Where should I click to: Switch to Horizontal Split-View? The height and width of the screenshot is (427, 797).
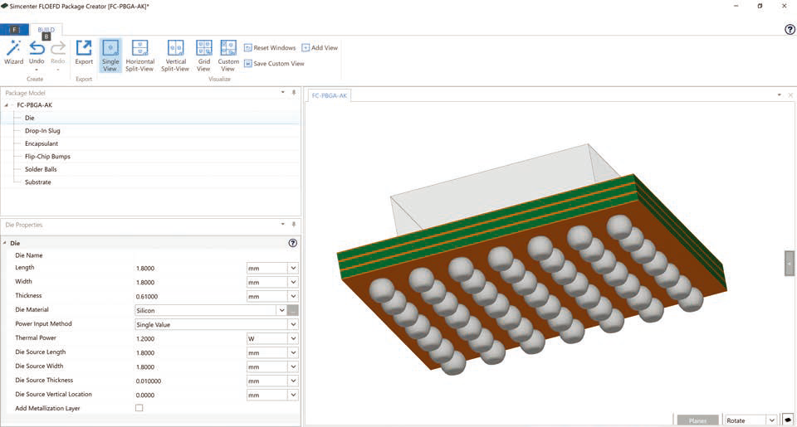(x=139, y=56)
